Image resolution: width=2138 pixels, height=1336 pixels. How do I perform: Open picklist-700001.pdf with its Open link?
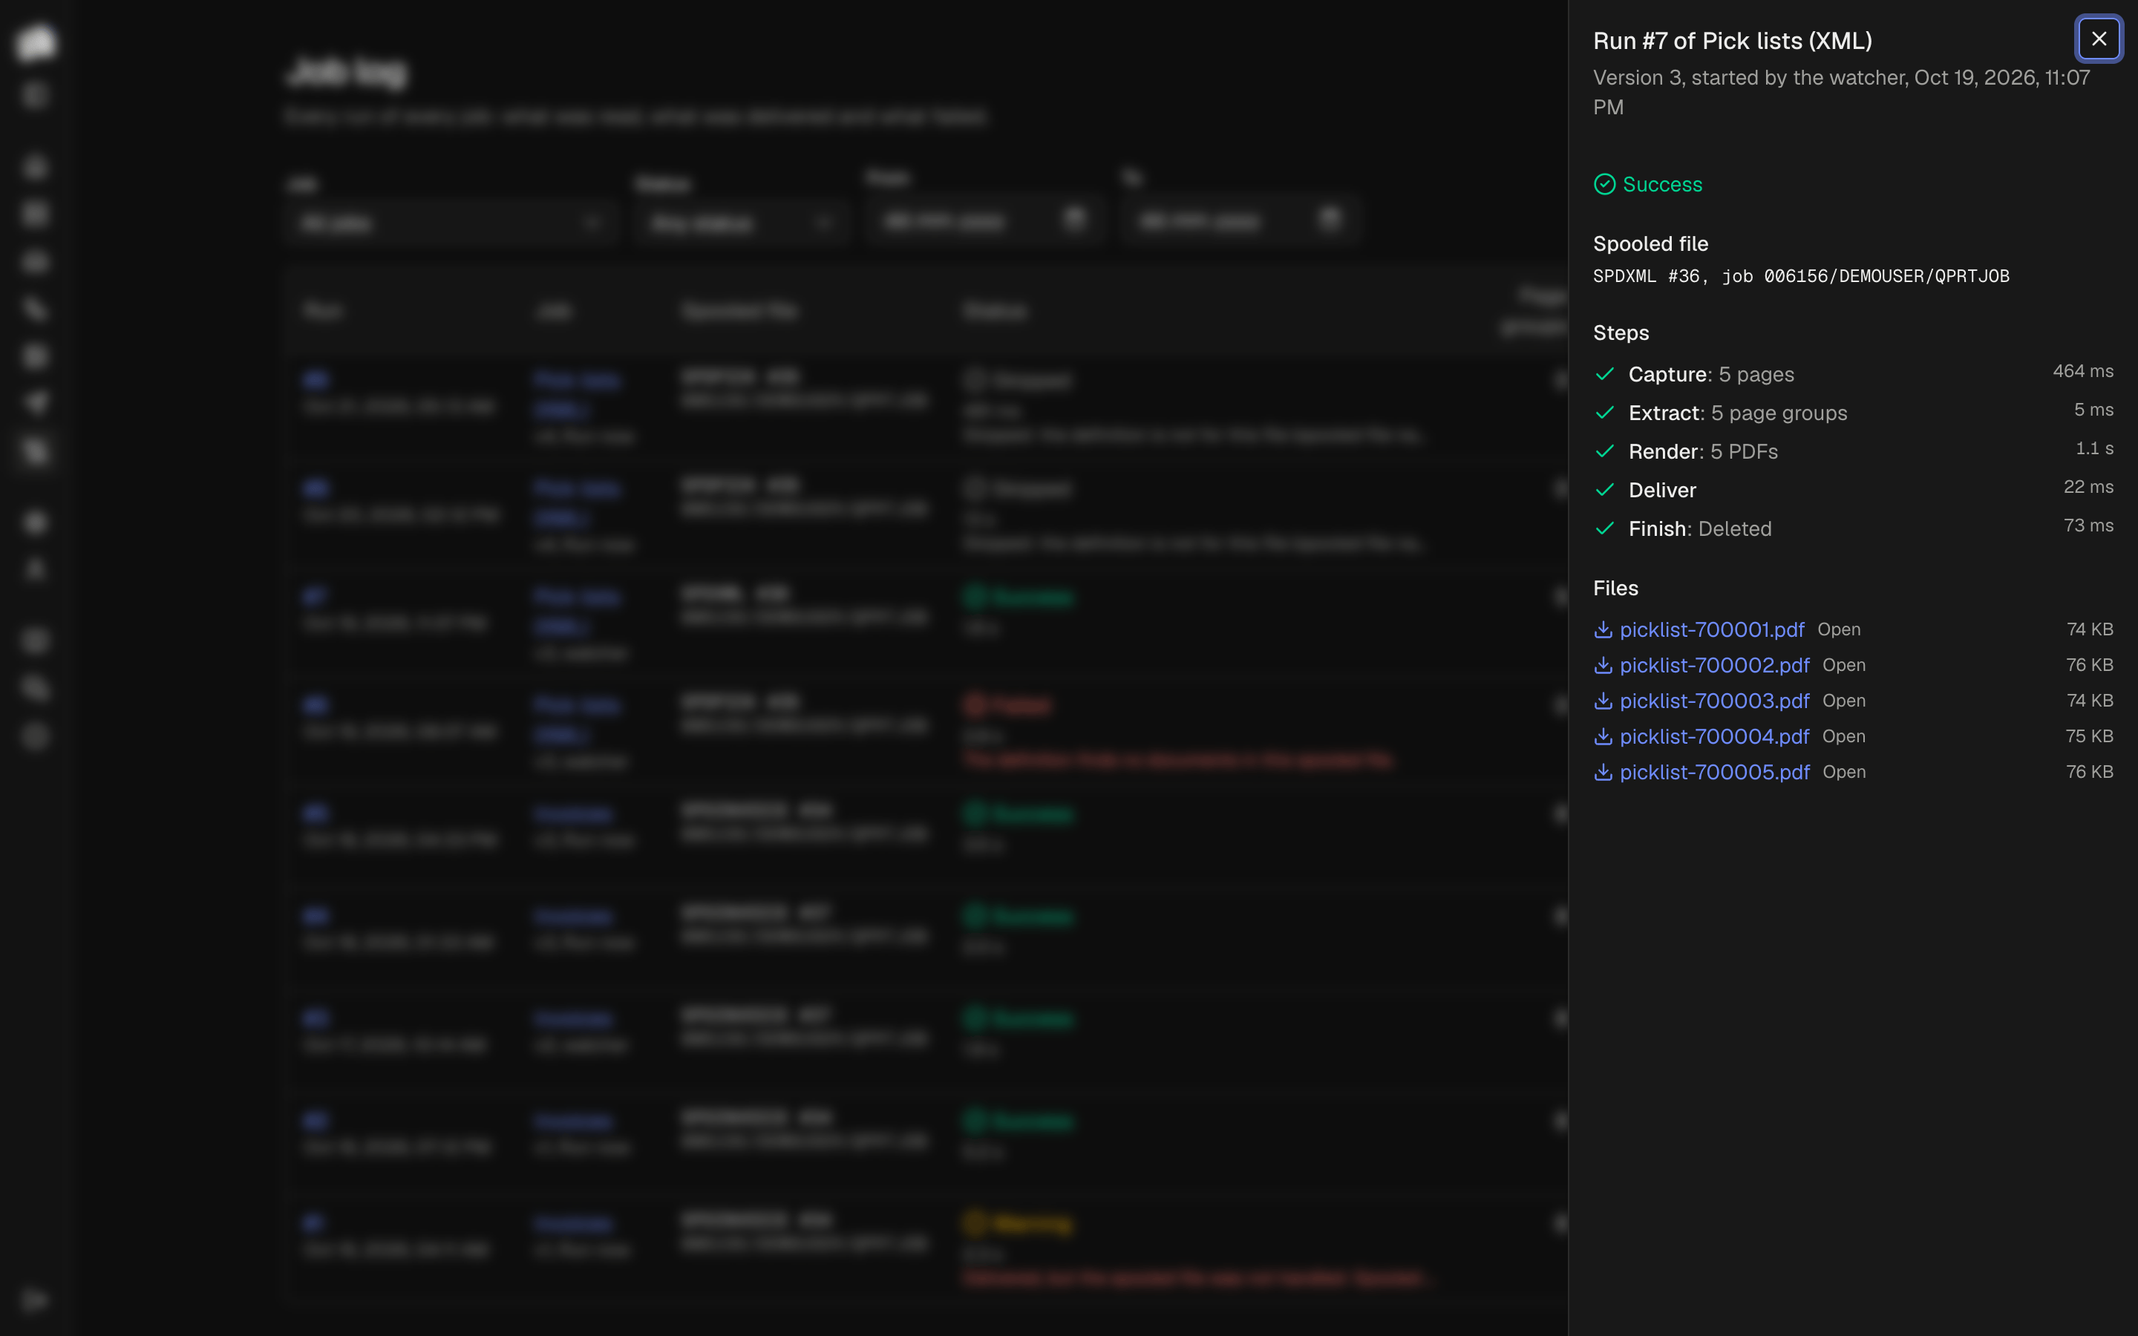pyautogui.click(x=1839, y=629)
